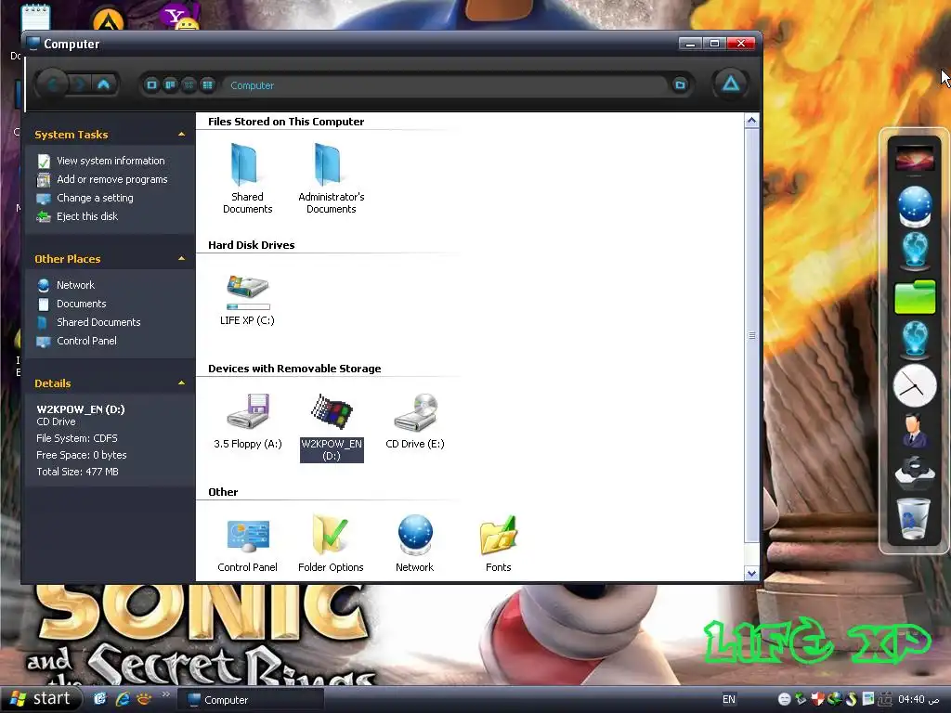Click the green folder dock icon

[x=915, y=296]
